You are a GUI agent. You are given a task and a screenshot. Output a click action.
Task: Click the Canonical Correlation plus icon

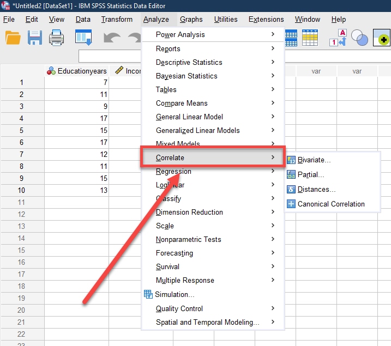(x=291, y=204)
